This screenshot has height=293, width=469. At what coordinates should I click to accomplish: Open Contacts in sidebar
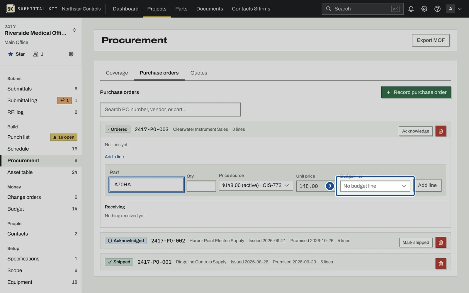tap(41, 234)
